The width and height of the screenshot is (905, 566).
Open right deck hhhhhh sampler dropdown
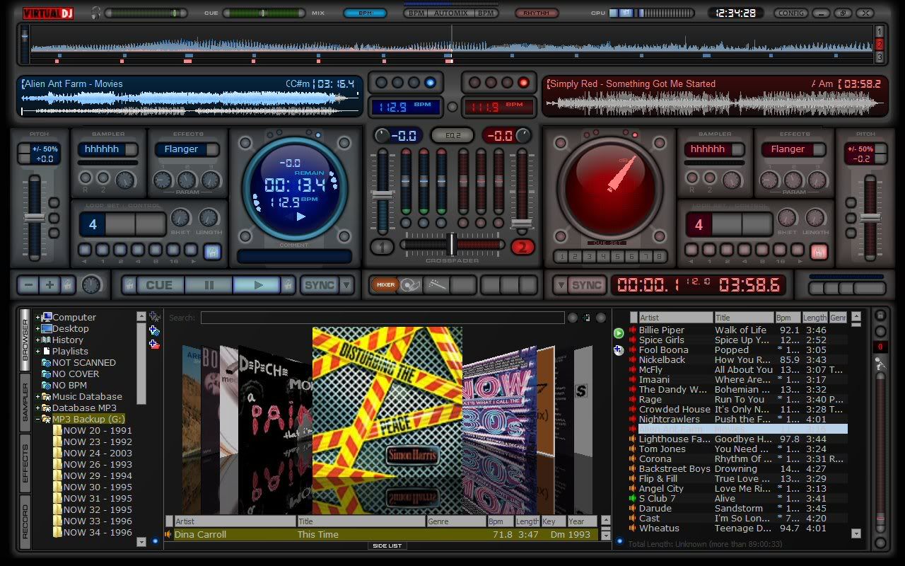pyautogui.click(x=737, y=149)
